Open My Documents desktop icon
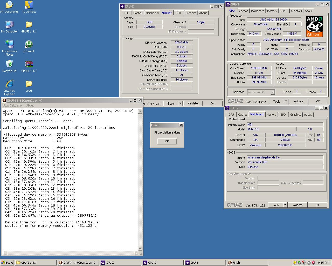 pos(9,7)
